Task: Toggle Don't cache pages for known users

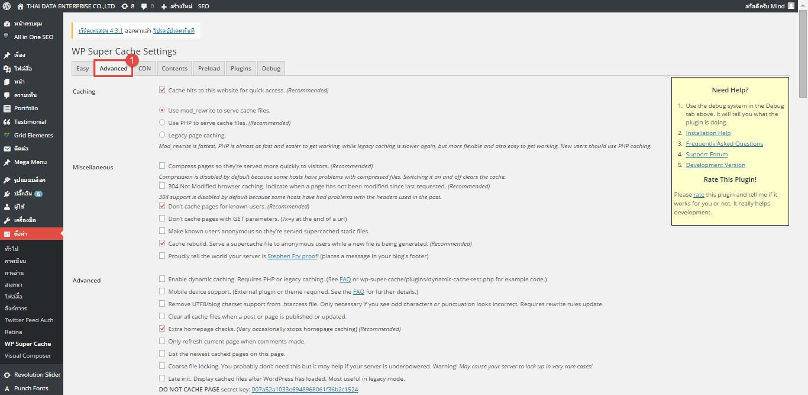Action: [x=162, y=206]
